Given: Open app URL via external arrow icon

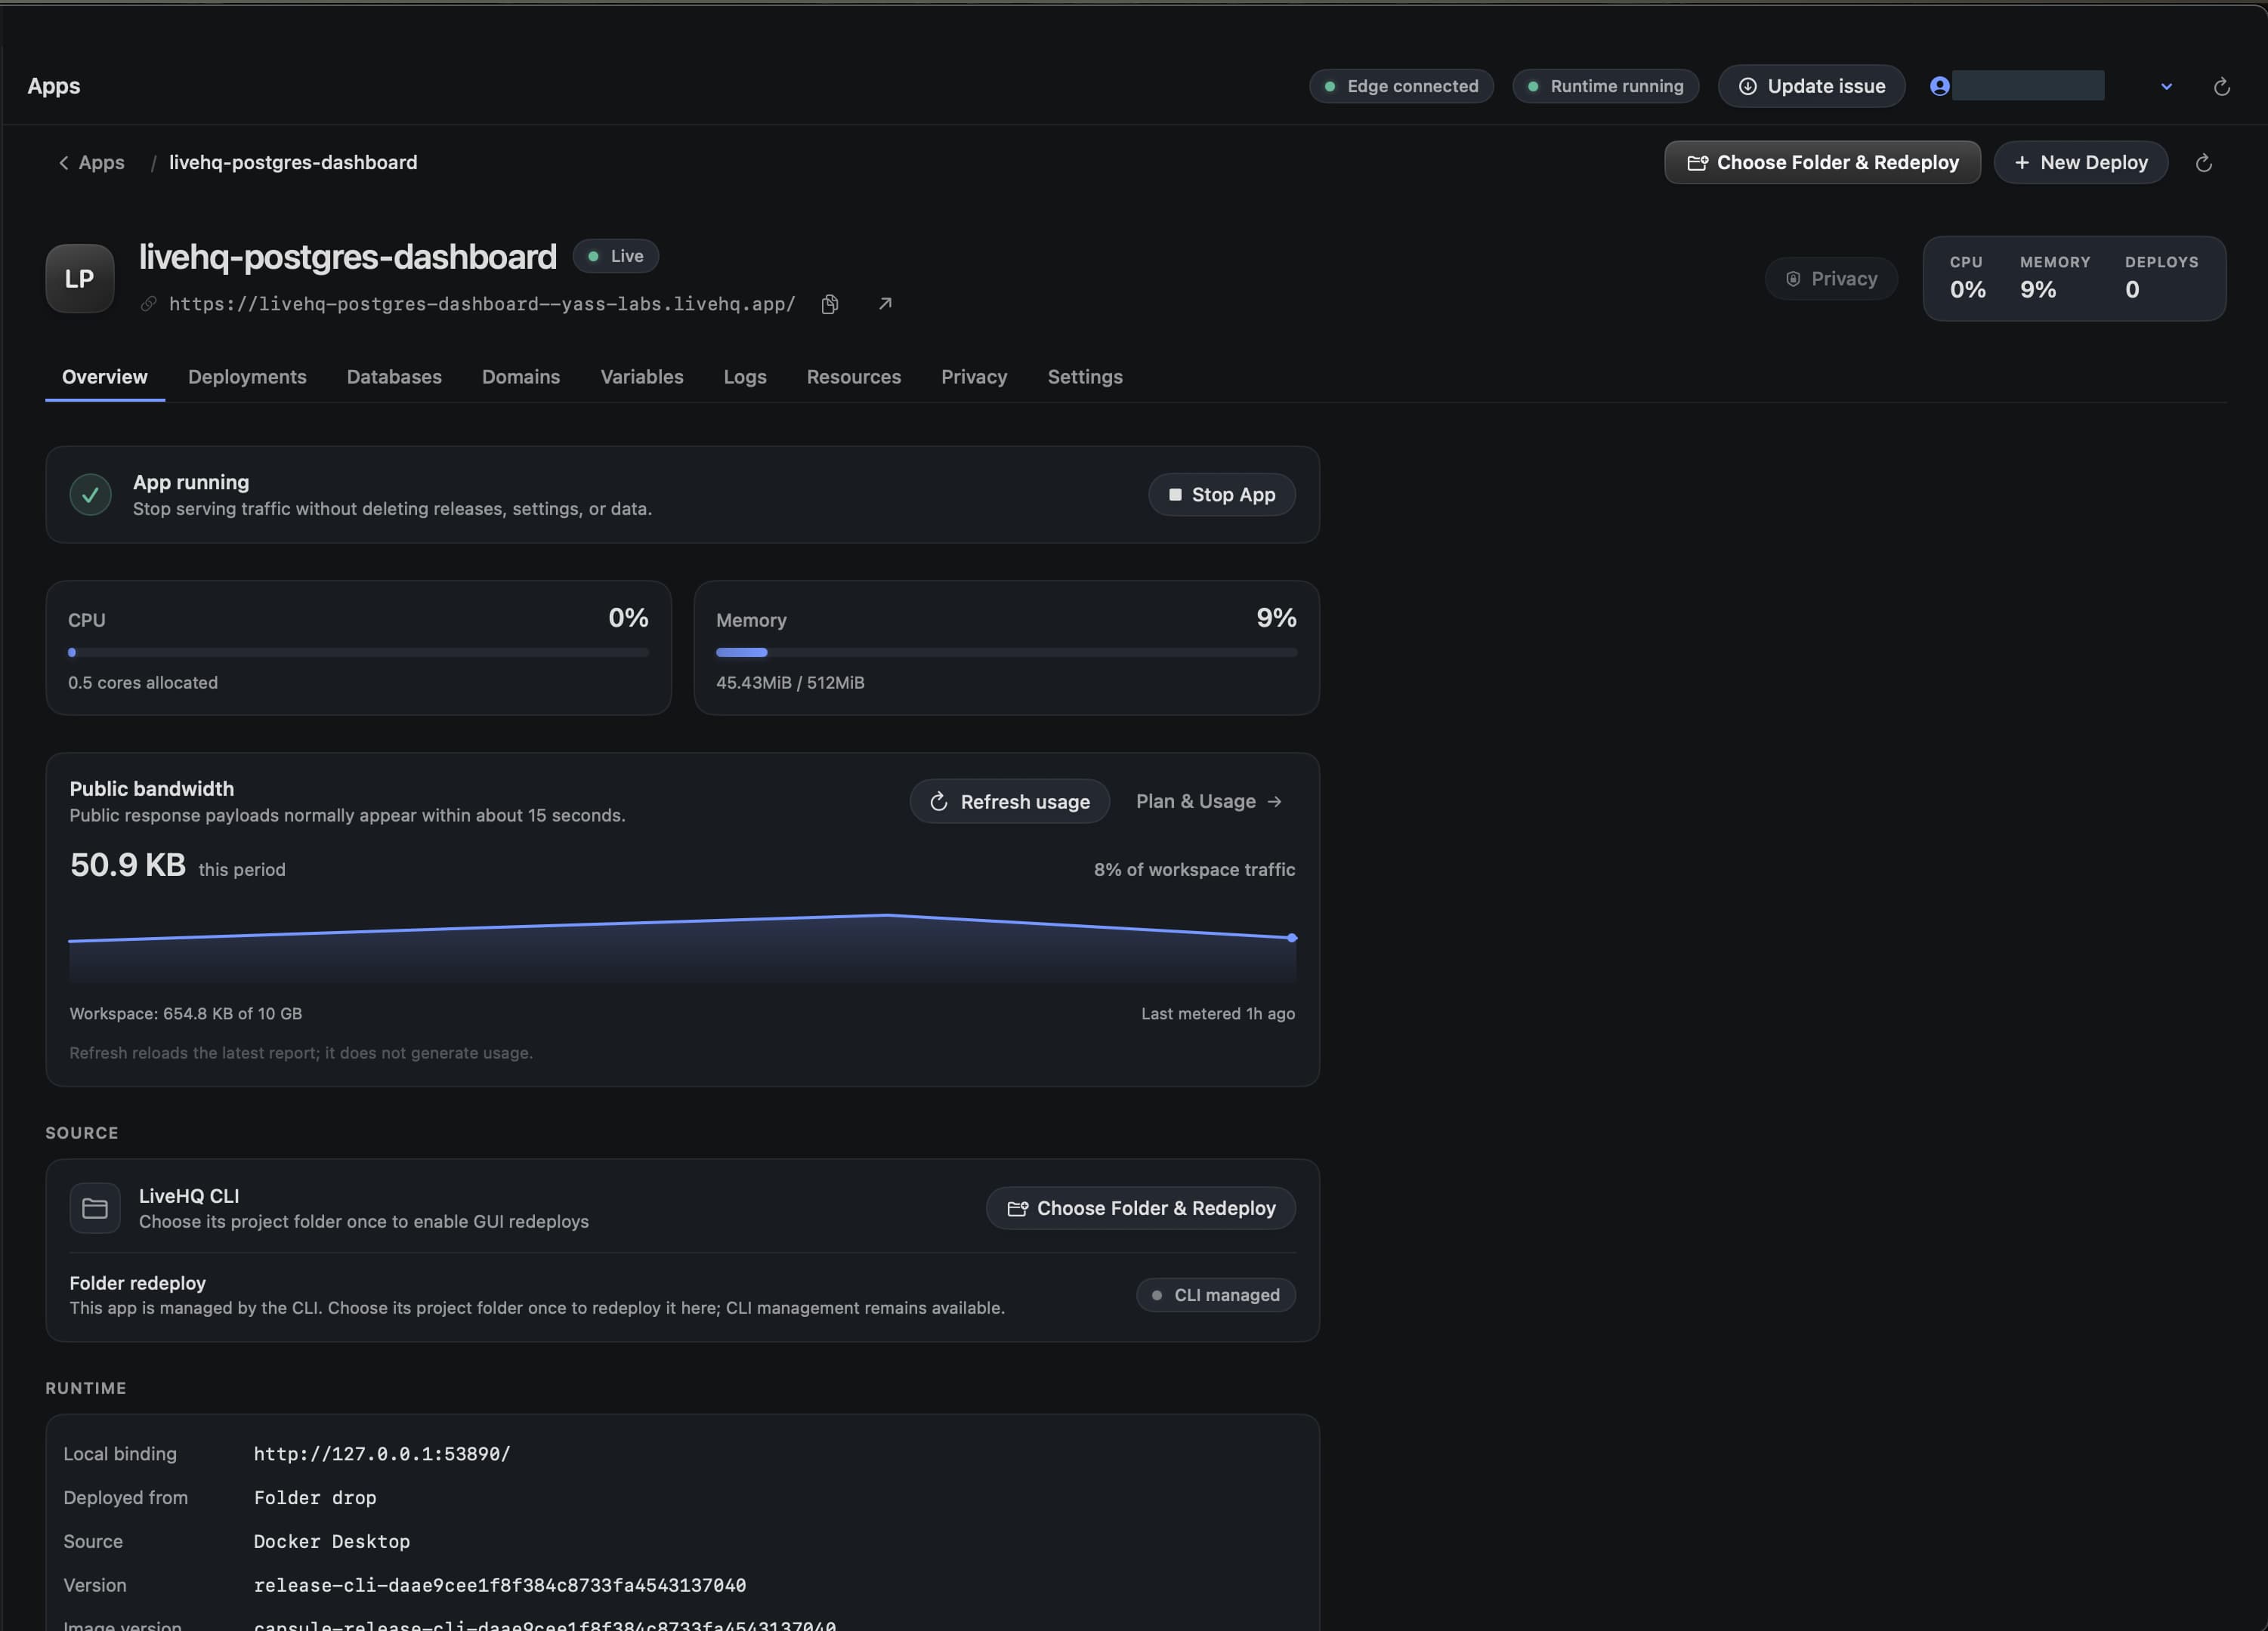Looking at the screenshot, I should [885, 304].
